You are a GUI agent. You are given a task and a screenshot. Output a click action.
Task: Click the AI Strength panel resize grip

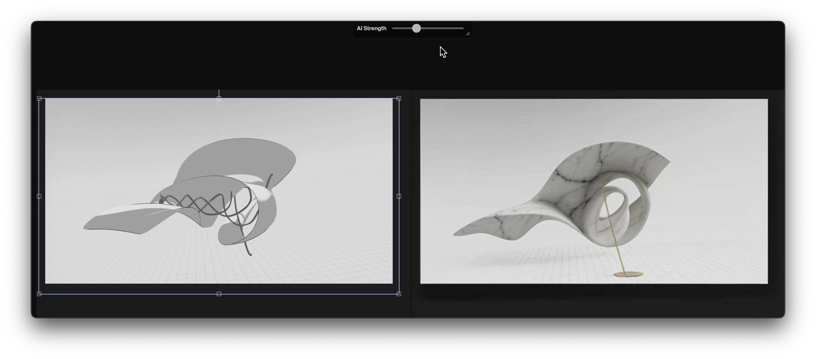(468, 34)
